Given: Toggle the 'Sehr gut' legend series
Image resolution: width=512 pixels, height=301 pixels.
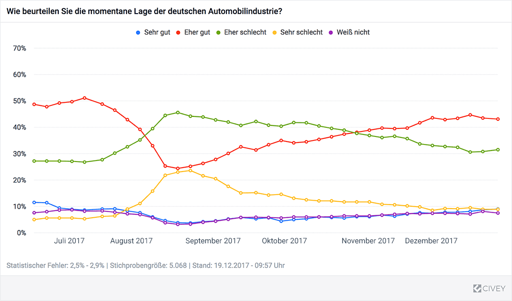Looking at the screenshot, I should 157,32.
